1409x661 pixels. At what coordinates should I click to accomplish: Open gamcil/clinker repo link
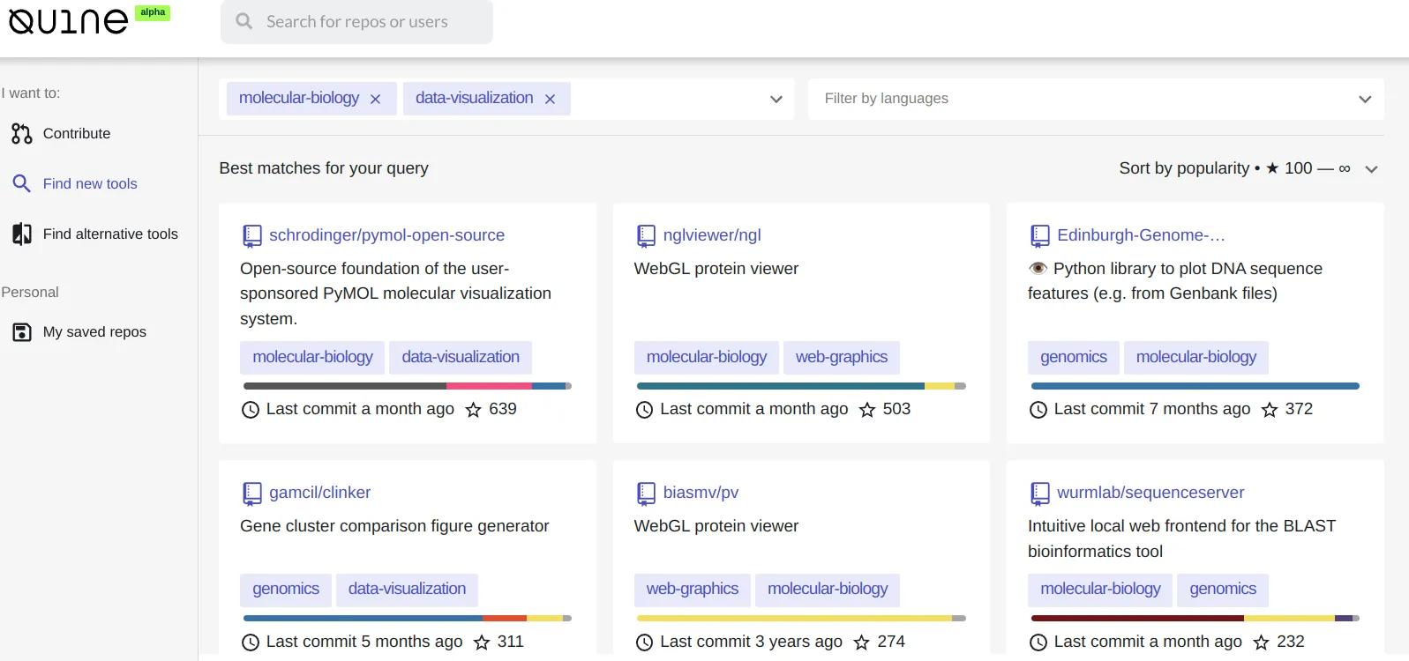pyautogui.click(x=319, y=493)
